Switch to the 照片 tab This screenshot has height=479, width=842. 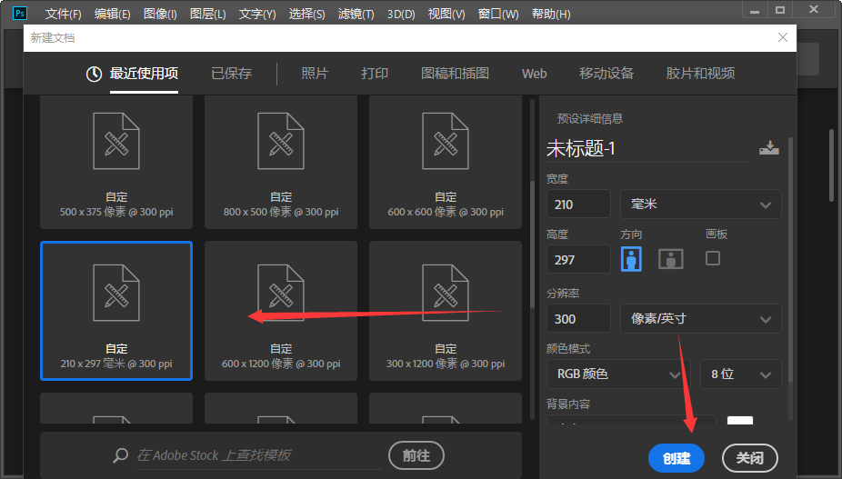315,74
